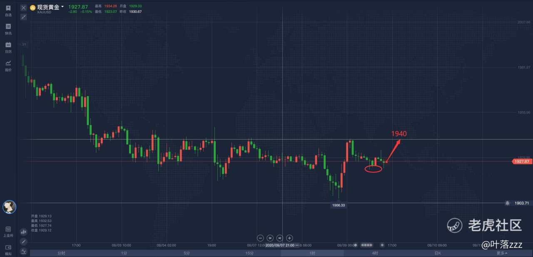Screen dimensions: 533x257
Task: Open the 模拟 demo trading section
Action: coord(8,250)
